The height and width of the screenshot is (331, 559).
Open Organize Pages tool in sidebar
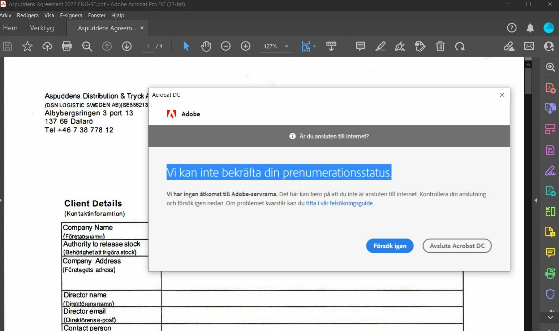tap(550, 129)
